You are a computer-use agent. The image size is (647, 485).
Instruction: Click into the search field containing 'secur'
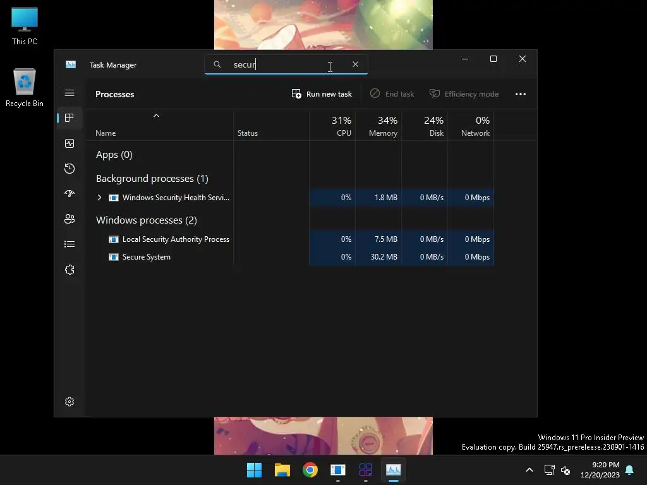[286, 64]
